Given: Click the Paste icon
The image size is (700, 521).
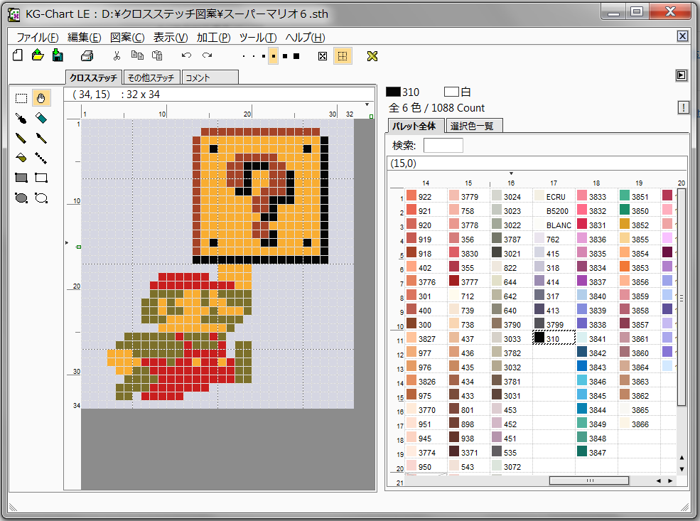Looking at the screenshot, I should click(157, 55).
